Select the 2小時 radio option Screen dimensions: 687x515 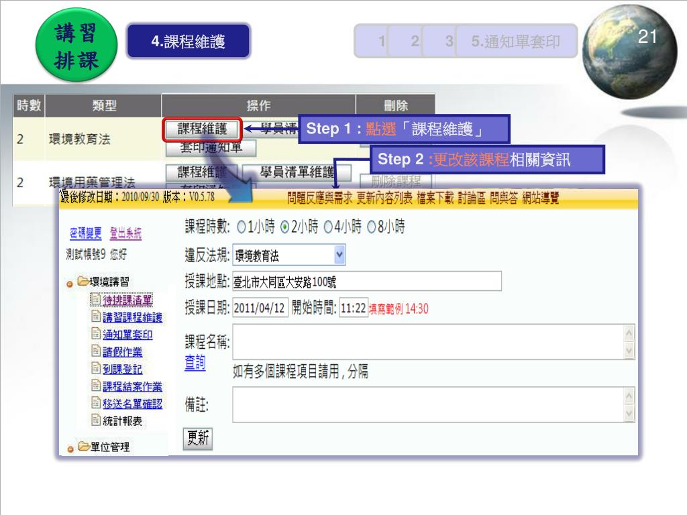[284, 227]
